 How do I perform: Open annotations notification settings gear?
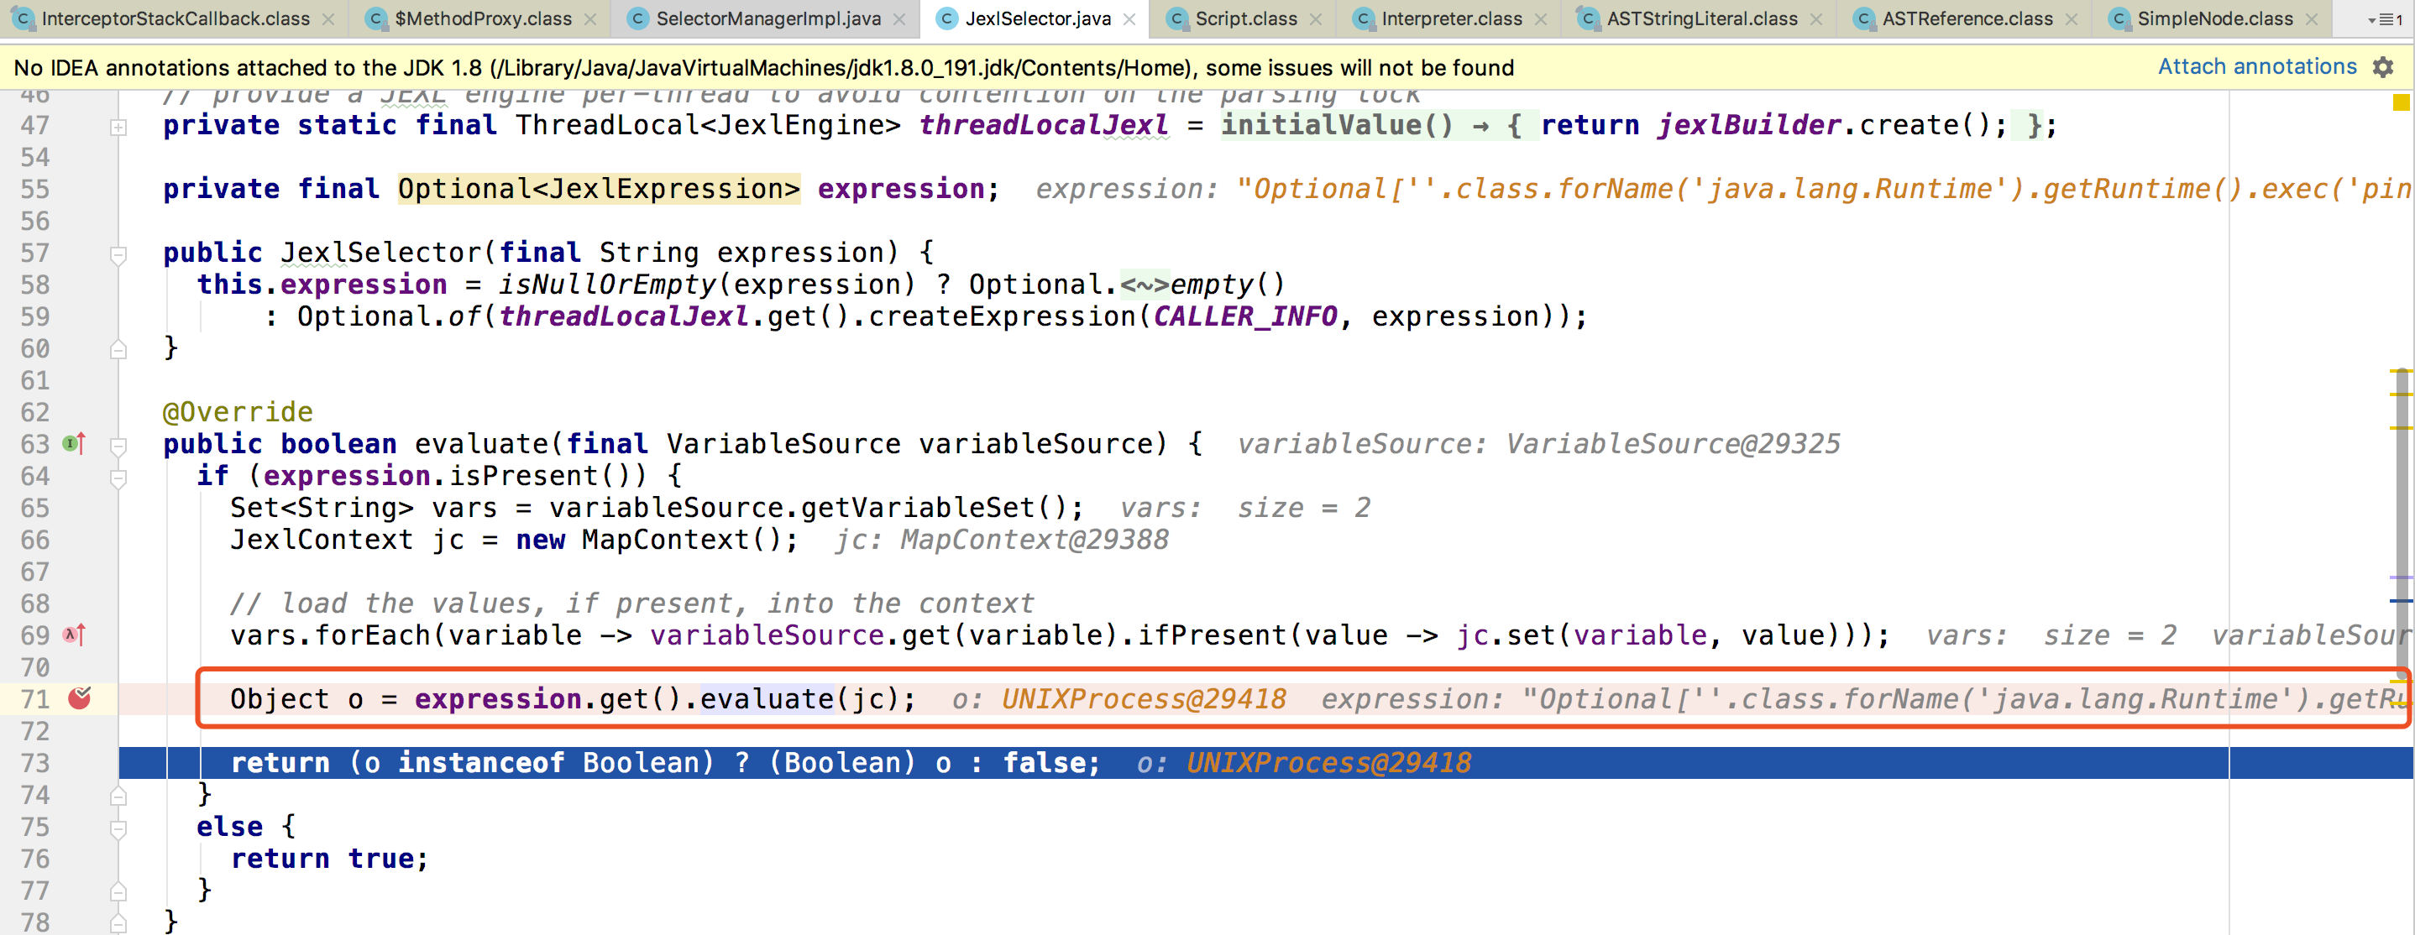click(2382, 67)
